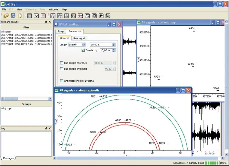Screen dimensions: 229x166
Task: Switch to the Rings tab
Action: click(x=61, y=31)
